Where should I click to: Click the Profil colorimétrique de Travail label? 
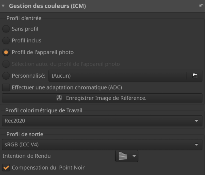coord(44,110)
